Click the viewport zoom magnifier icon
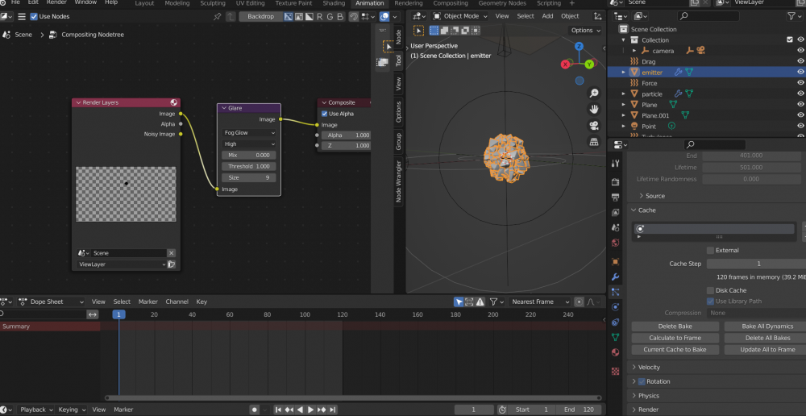This screenshot has width=806, height=416. [594, 93]
